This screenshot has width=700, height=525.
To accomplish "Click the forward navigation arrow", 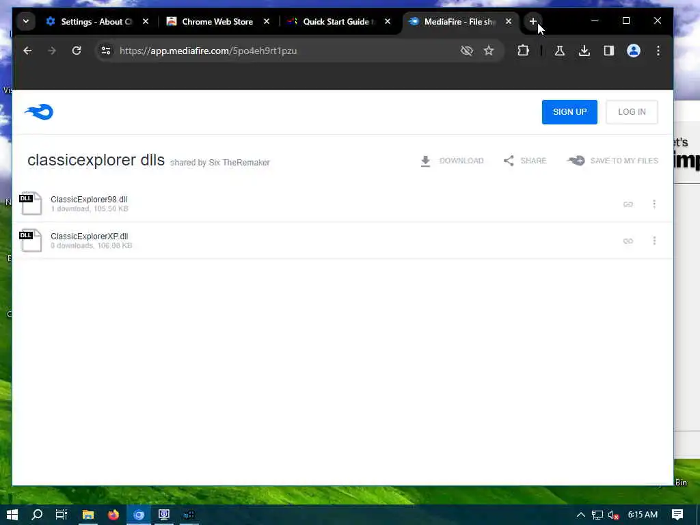I will [52, 51].
